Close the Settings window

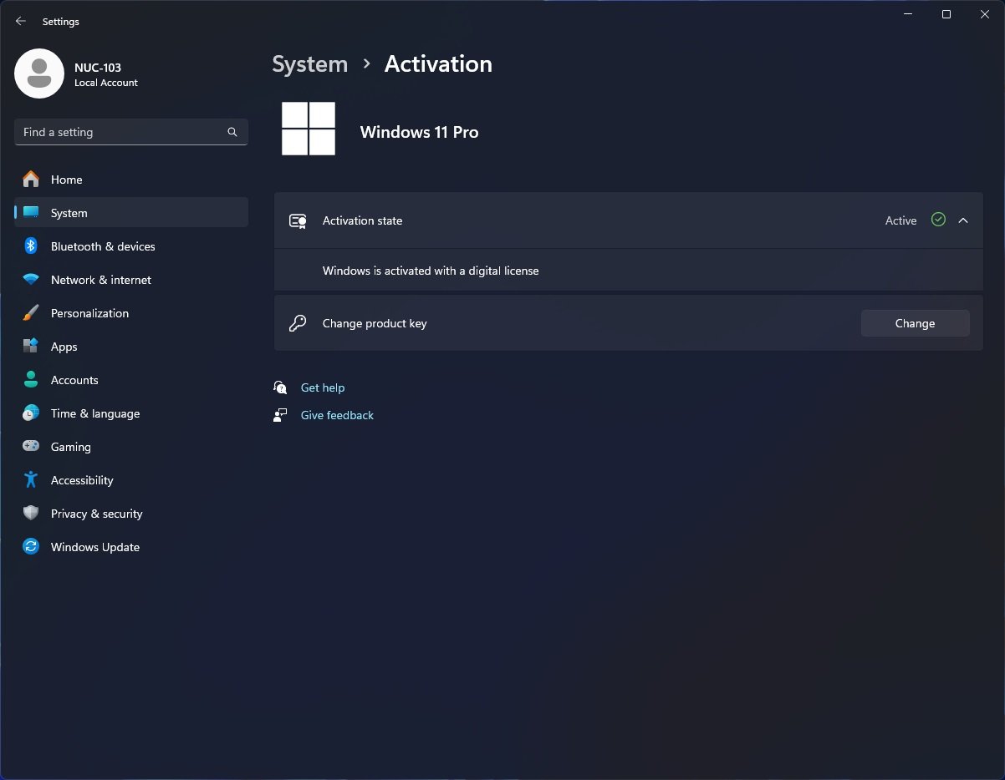[x=985, y=14]
